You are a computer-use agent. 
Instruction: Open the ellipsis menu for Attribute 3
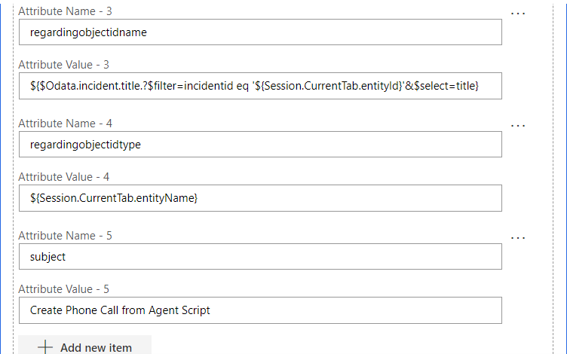point(518,14)
